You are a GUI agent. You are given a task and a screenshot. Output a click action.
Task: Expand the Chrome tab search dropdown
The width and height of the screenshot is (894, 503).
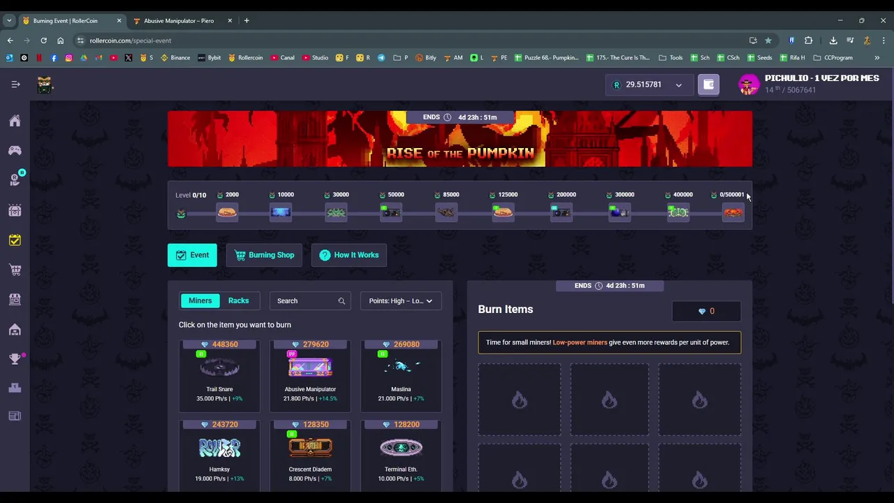point(9,21)
